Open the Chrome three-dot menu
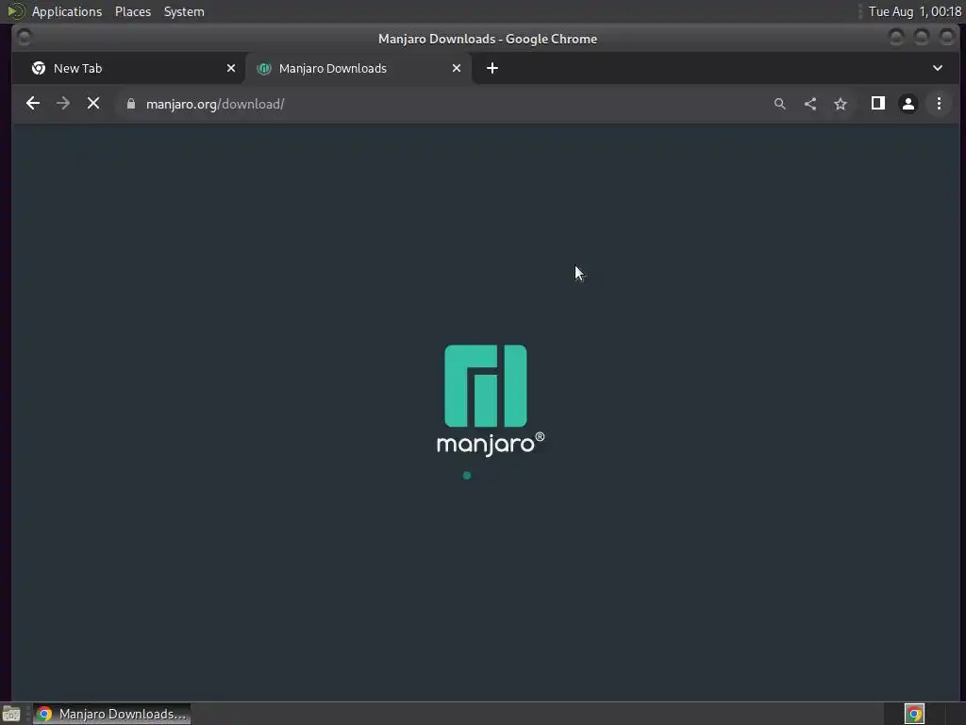966x725 pixels. tap(939, 104)
